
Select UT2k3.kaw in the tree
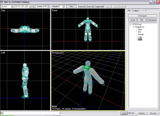coord(137,24)
